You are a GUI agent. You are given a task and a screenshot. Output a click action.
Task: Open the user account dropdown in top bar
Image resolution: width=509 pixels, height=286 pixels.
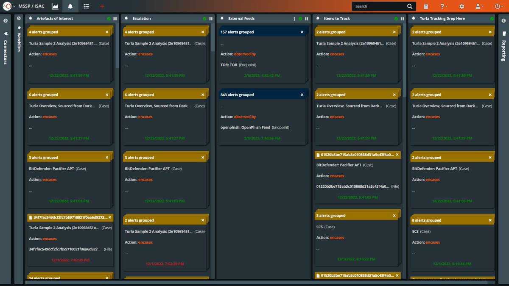point(478,6)
